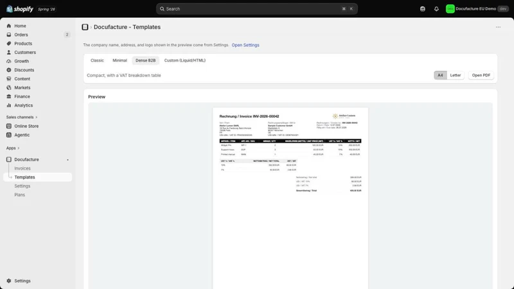
Task: Open the Analytics bar chart icon
Action: pyautogui.click(x=9, y=105)
